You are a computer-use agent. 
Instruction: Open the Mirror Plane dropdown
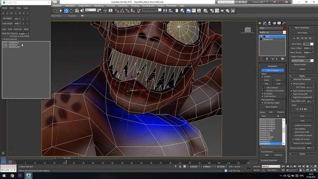pyautogui.click(x=308, y=44)
